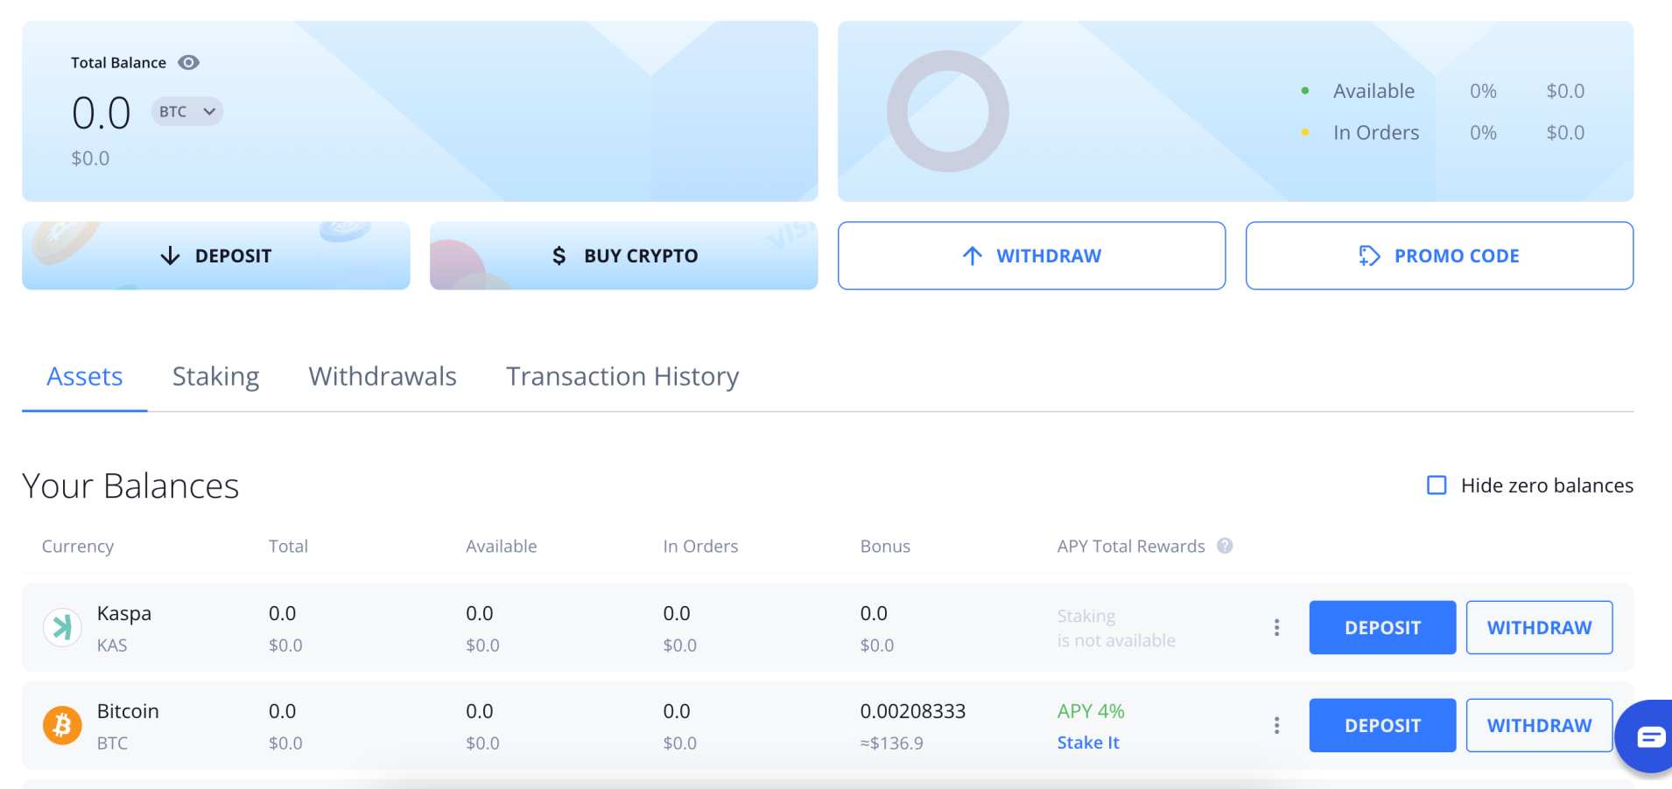Toggle Total Balance visibility eye icon

[188, 63]
